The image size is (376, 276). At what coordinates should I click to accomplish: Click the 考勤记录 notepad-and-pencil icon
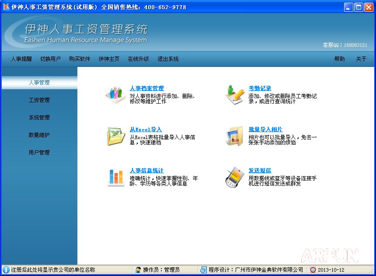(x=233, y=94)
